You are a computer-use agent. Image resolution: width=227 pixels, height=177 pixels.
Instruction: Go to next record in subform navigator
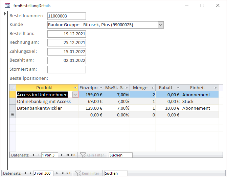pyautogui.click(x=63, y=155)
